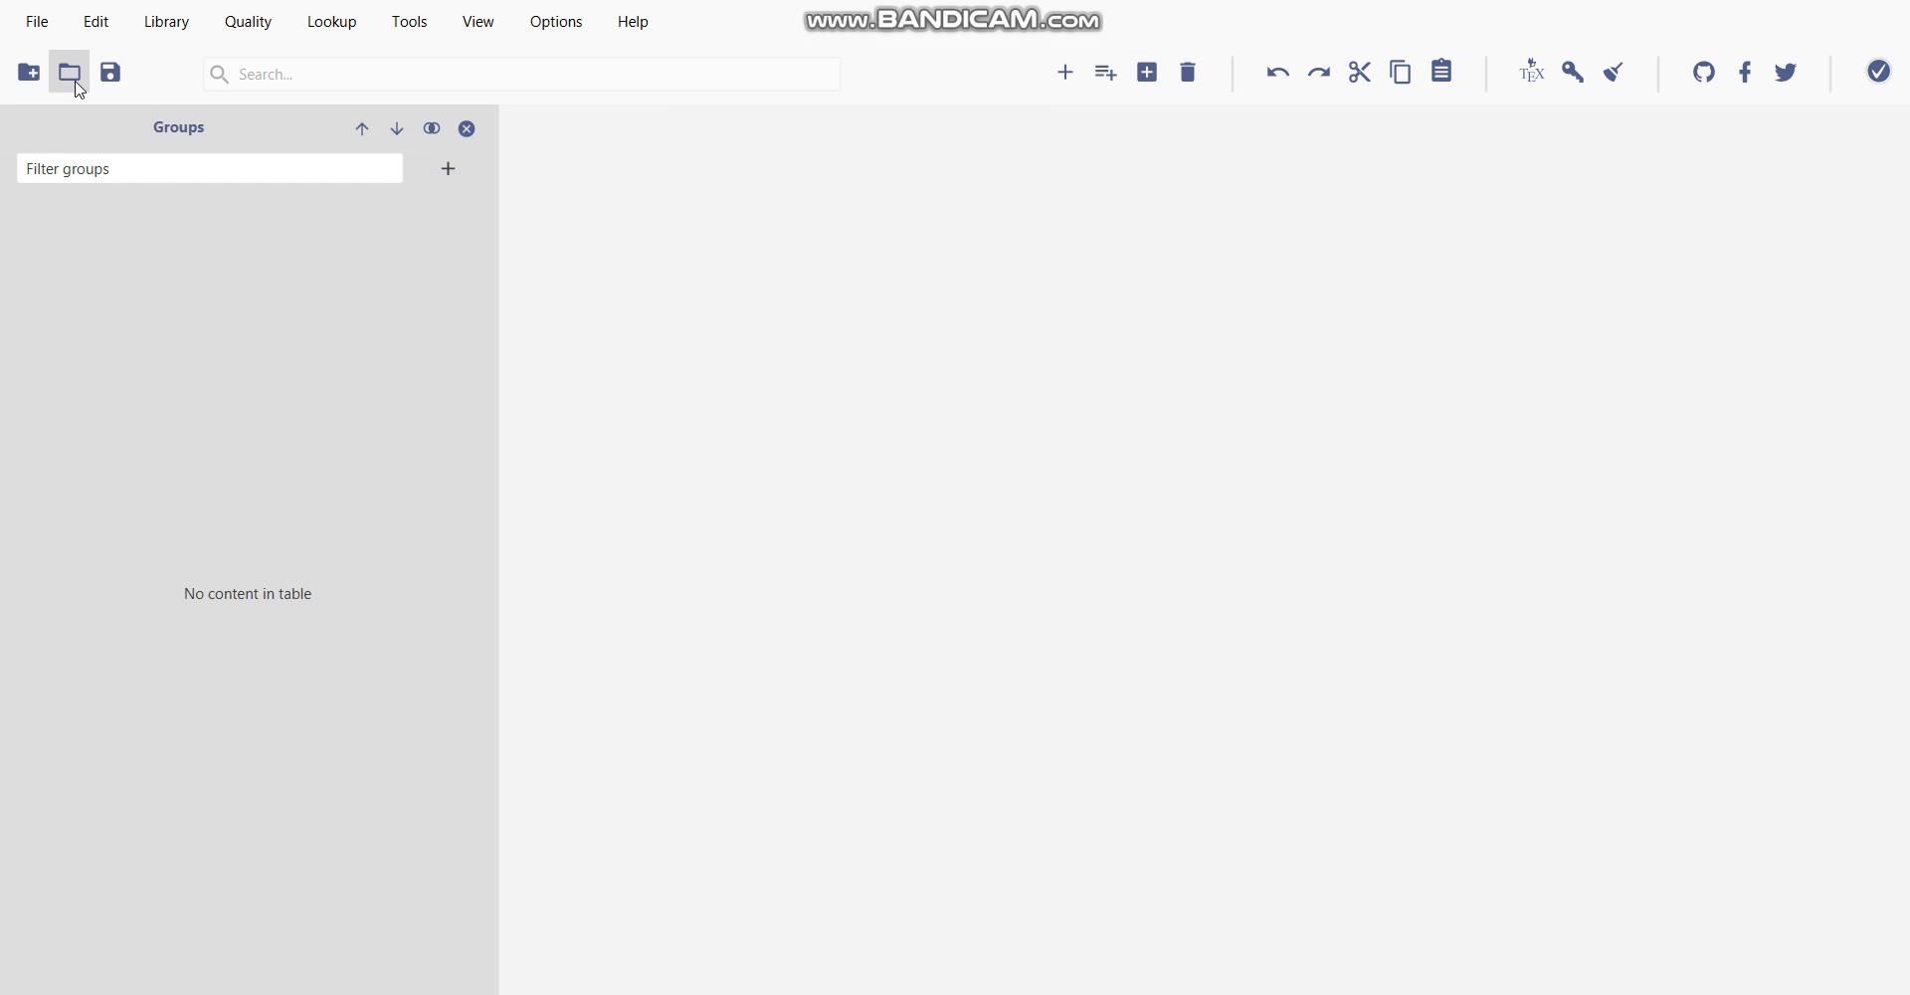
Task: Open the Library menu
Action: [x=166, y=22]
